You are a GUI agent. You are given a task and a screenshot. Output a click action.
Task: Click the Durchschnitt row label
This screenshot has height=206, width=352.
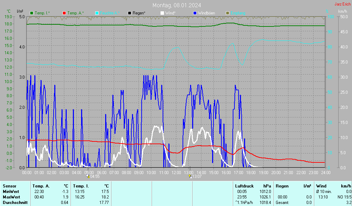point(13,202)
